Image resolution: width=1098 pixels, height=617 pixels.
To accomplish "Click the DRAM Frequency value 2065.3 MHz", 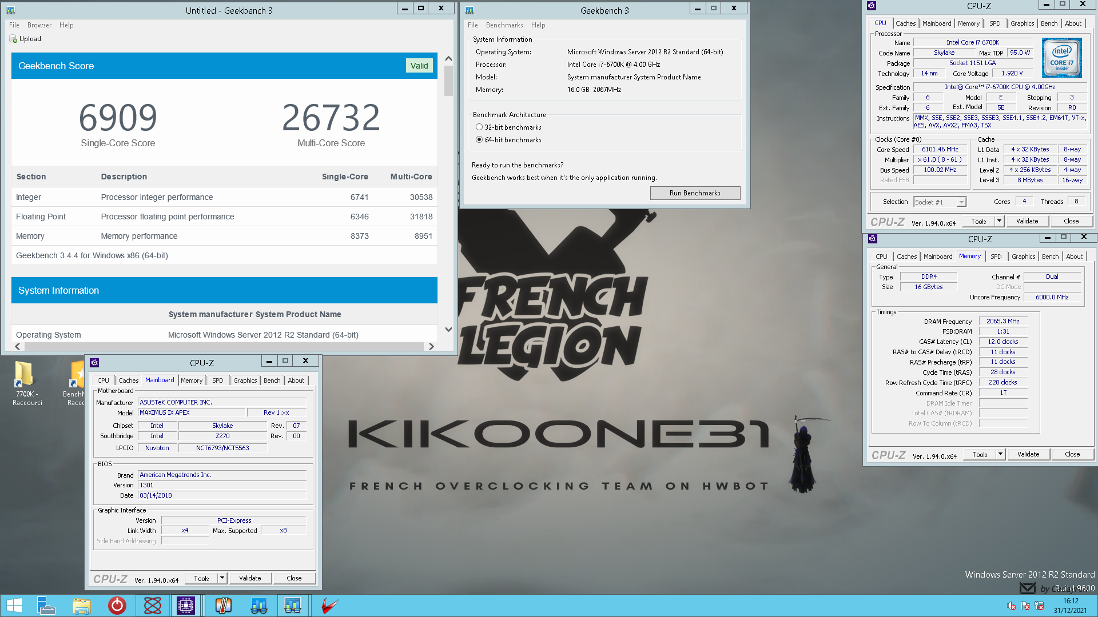I will click(x=1003, y=322).
